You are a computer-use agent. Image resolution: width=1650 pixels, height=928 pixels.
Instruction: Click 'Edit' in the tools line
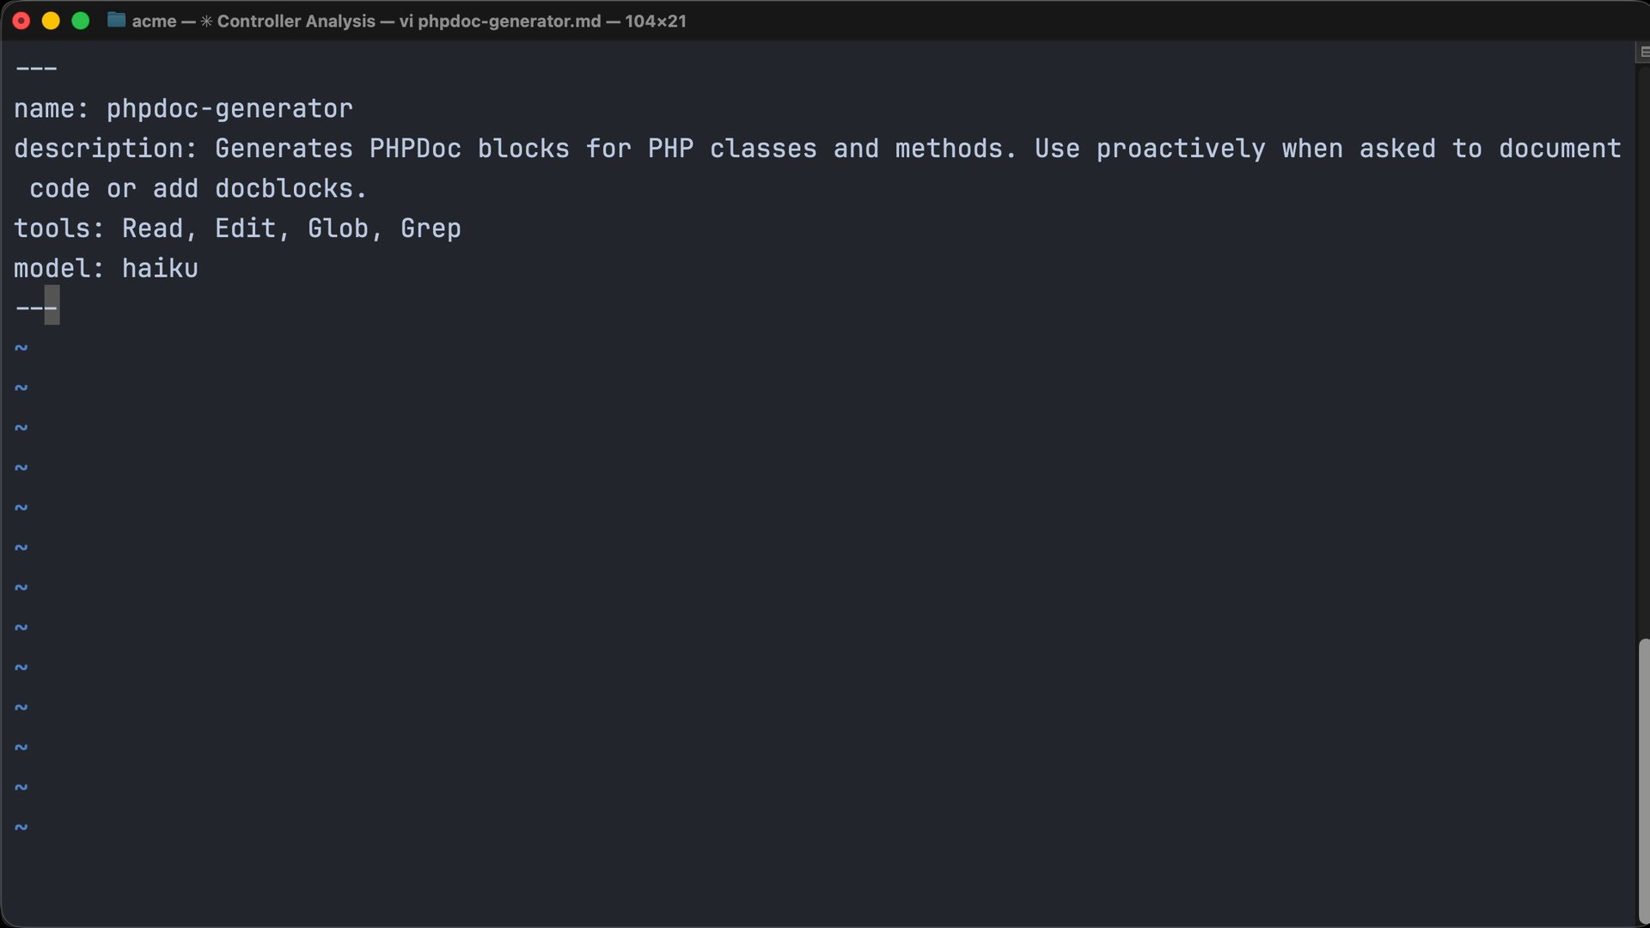click(x=246, y=229)
